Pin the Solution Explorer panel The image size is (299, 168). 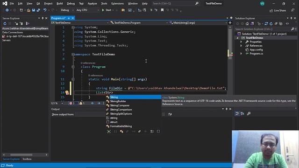coord(291,18)
